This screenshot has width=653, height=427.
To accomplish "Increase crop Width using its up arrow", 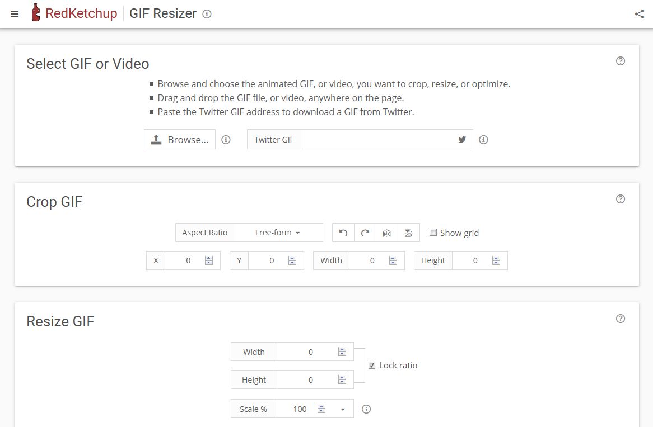I will coord(393,258).
